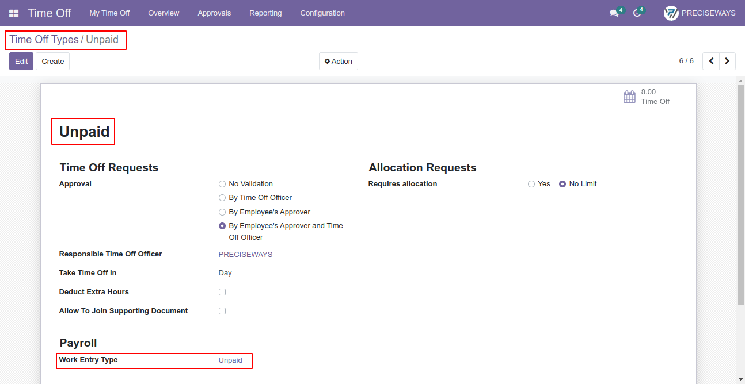Enable Allow To Join Supporting Document

point(222,311)
